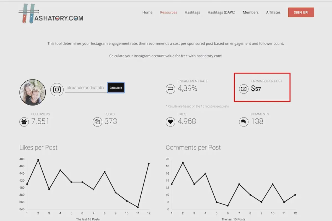
Task: Click the followers group icon
Action: click(24, 122)
